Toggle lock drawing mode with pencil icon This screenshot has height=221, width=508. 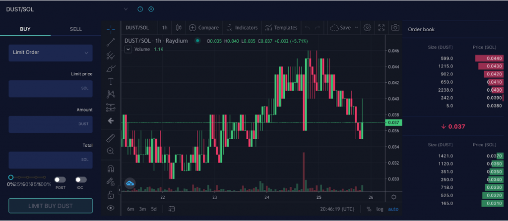pyautogui.click(x=111, y=181)
